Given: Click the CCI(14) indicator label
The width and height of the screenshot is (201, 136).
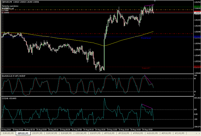Looking at the screenshot, I should (x=9, y=98).
